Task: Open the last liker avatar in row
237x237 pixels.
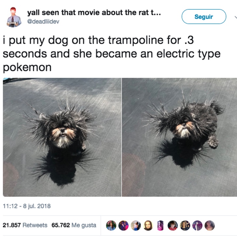Action: (210, 225)
